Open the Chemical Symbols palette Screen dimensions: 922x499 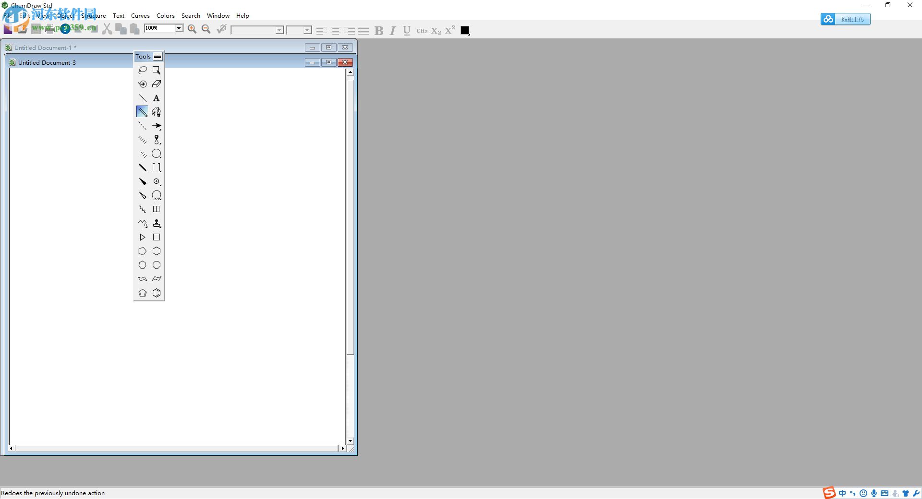coord(157,181)
